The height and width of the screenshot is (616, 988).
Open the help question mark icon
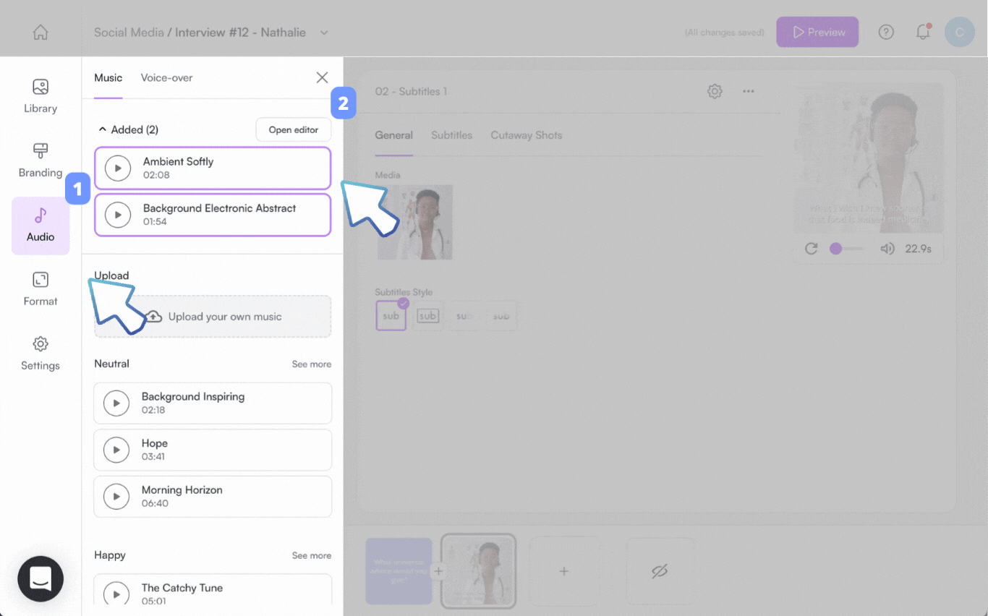pos(886,33)
